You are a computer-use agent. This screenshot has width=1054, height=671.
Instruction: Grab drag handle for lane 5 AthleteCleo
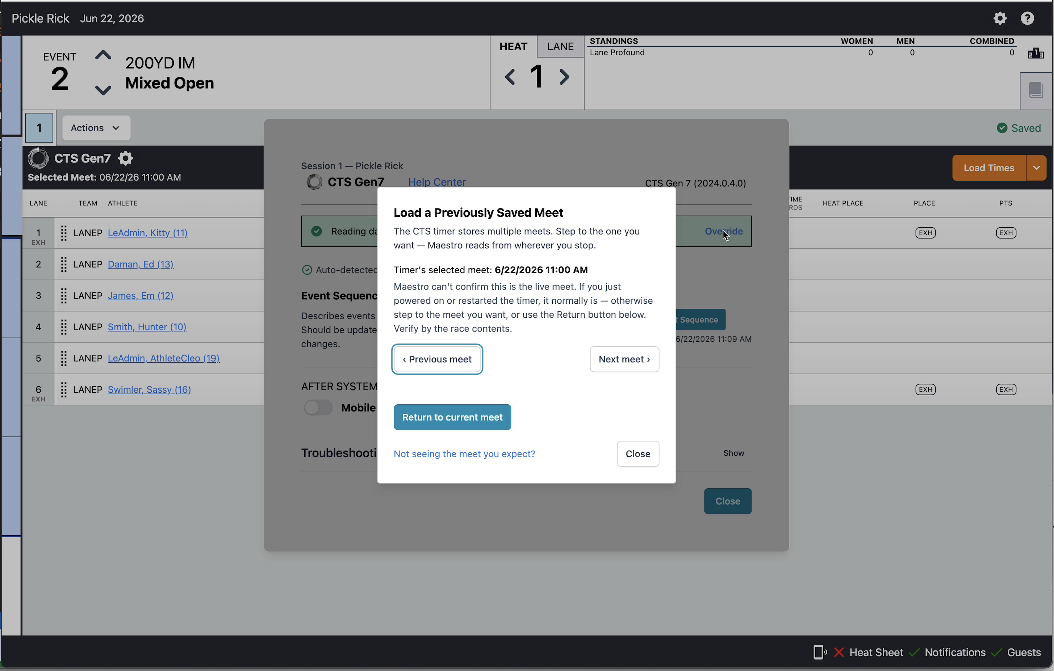click(64, 358)
